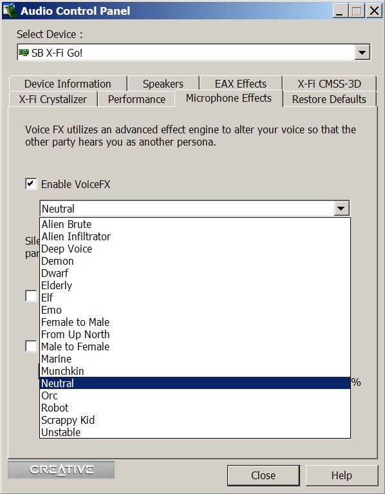Select Demon from the list
This screenshot has height=494, width=385.
(195, 261)
